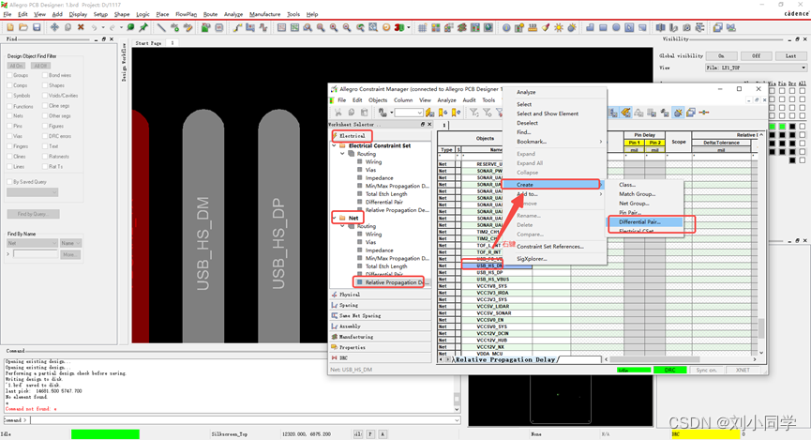Collapse the Electrical Constraint Set tree node

click(335, 145)
